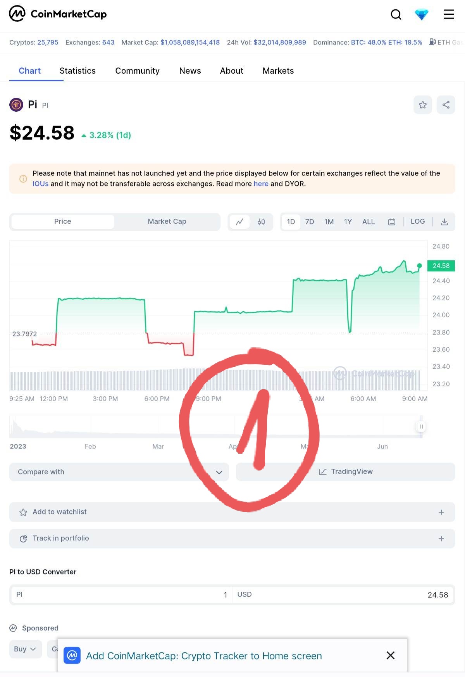The height and width of the screenshot is (677, 465).
Task: Switch to line chart view icon
Action: click(239, 222)
